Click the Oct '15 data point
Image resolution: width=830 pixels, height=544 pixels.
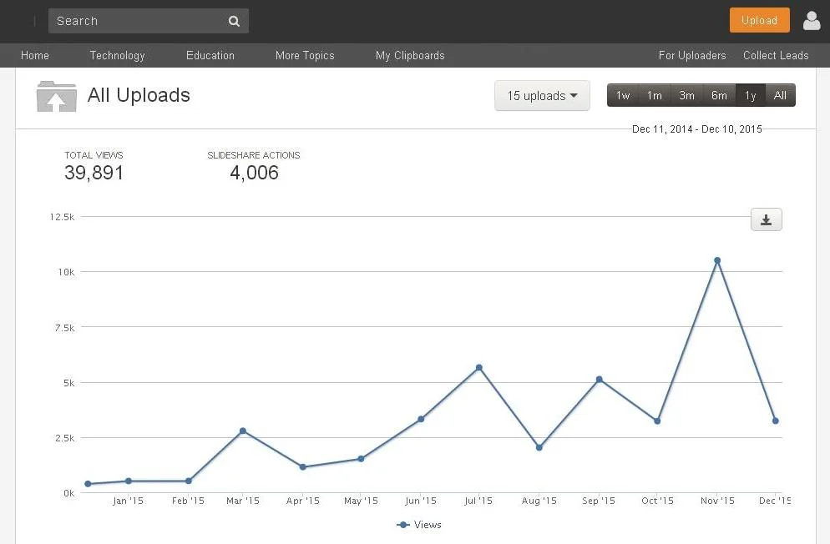[x=657, y=421]
